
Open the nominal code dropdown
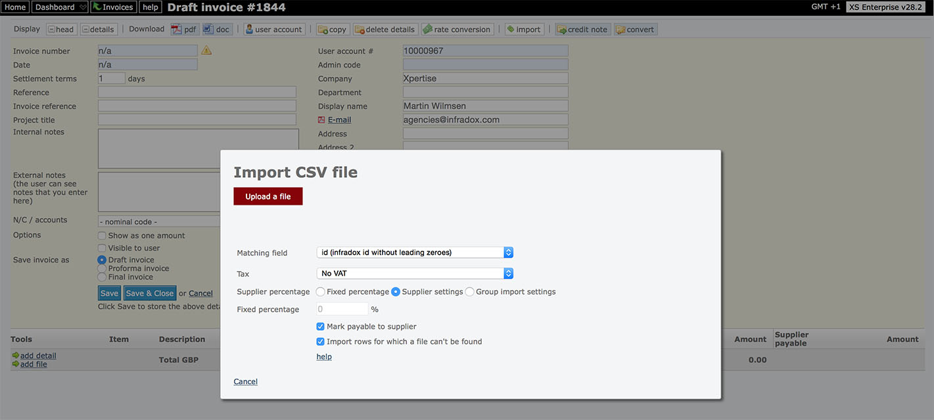[159, 222]
